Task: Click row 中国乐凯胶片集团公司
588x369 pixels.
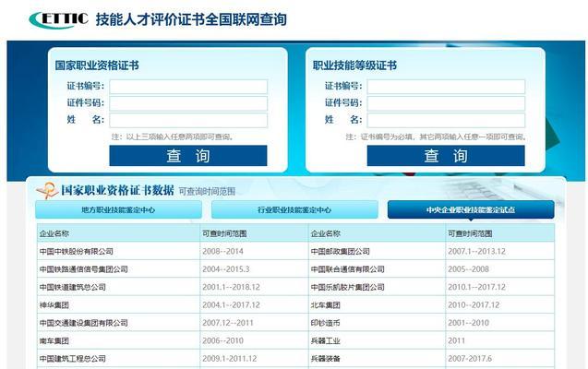Action: click(348, 287)
